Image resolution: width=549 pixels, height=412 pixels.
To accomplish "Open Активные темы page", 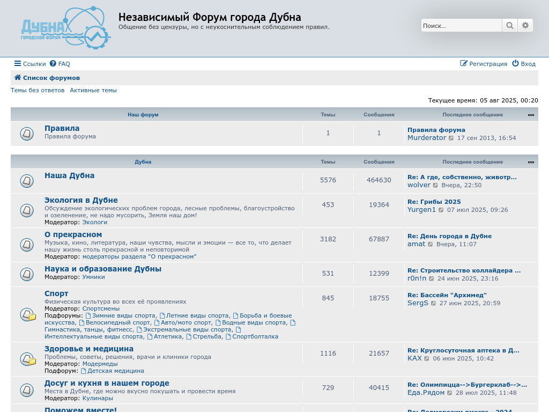I will (x=93, y=90).
